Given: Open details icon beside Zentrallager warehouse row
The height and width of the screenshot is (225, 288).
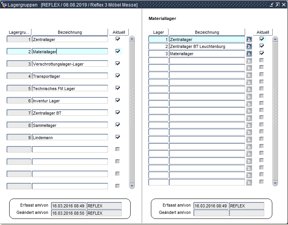Looking at the screenshot, I should pos(249,39).
